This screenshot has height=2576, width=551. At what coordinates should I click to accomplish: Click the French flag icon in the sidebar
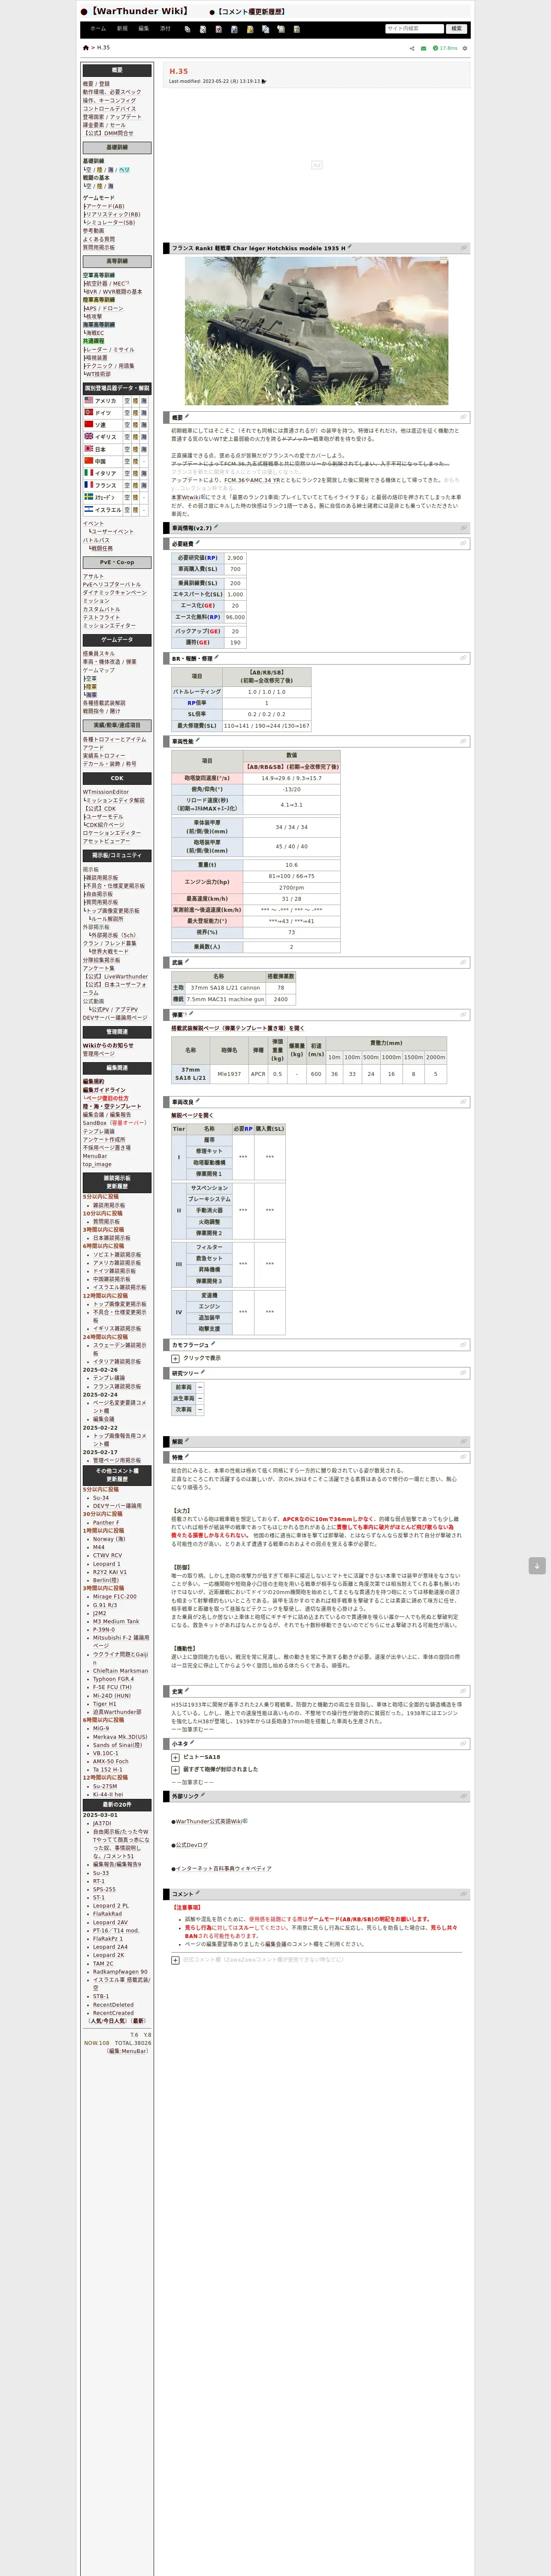88,485
